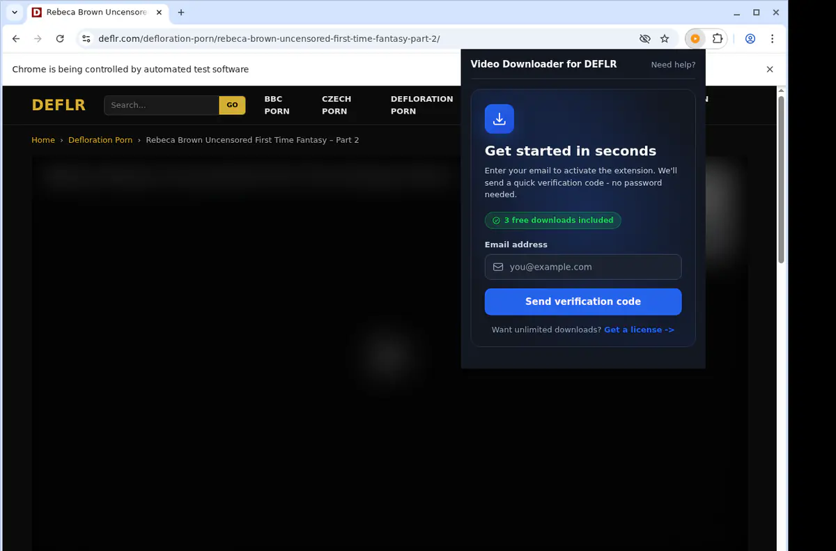Click breadcrumb text Rebeca Brown Uncensored First Time Fantasy
This screenshot has height=551, width=836.
click(x=252, y=140)
